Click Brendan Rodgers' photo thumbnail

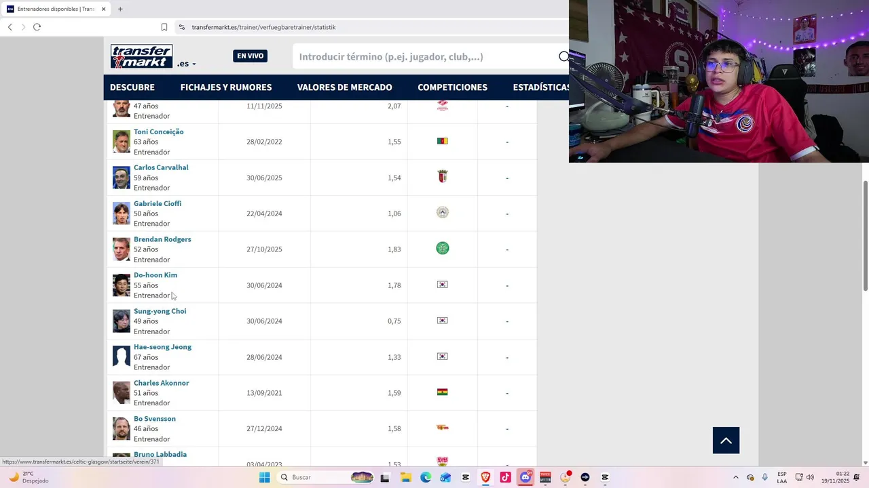[x=122, y=249]
